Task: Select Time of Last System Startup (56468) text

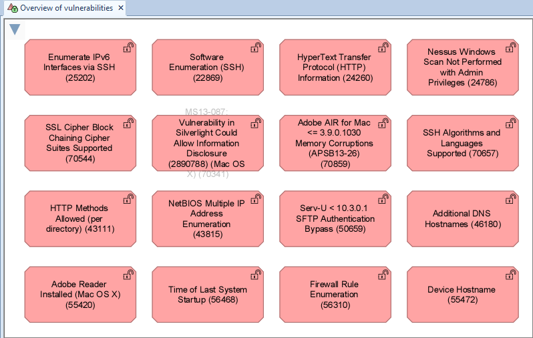Action: click(207, 295)
